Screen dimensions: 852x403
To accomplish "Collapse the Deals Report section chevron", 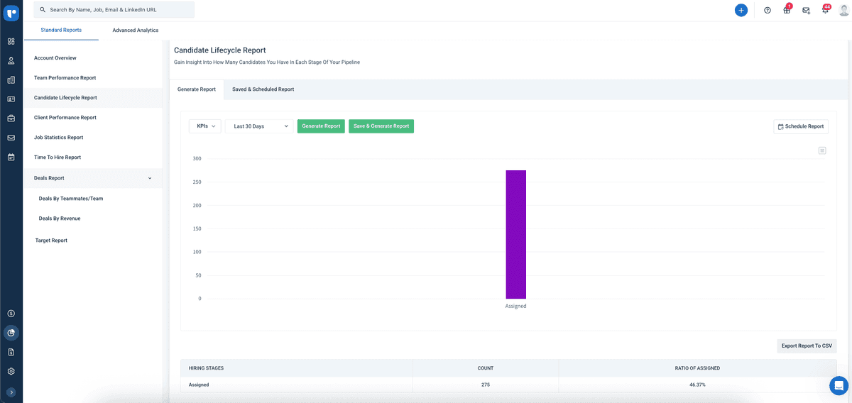I will 150,178.
